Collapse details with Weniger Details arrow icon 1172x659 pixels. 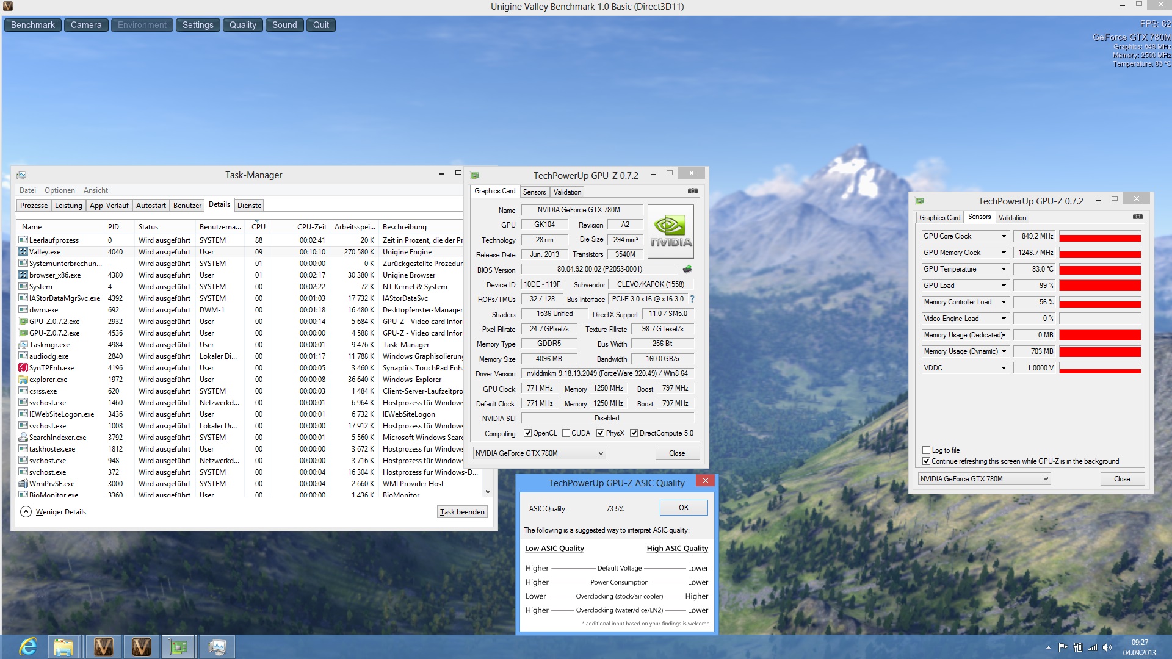click(26, 512)
